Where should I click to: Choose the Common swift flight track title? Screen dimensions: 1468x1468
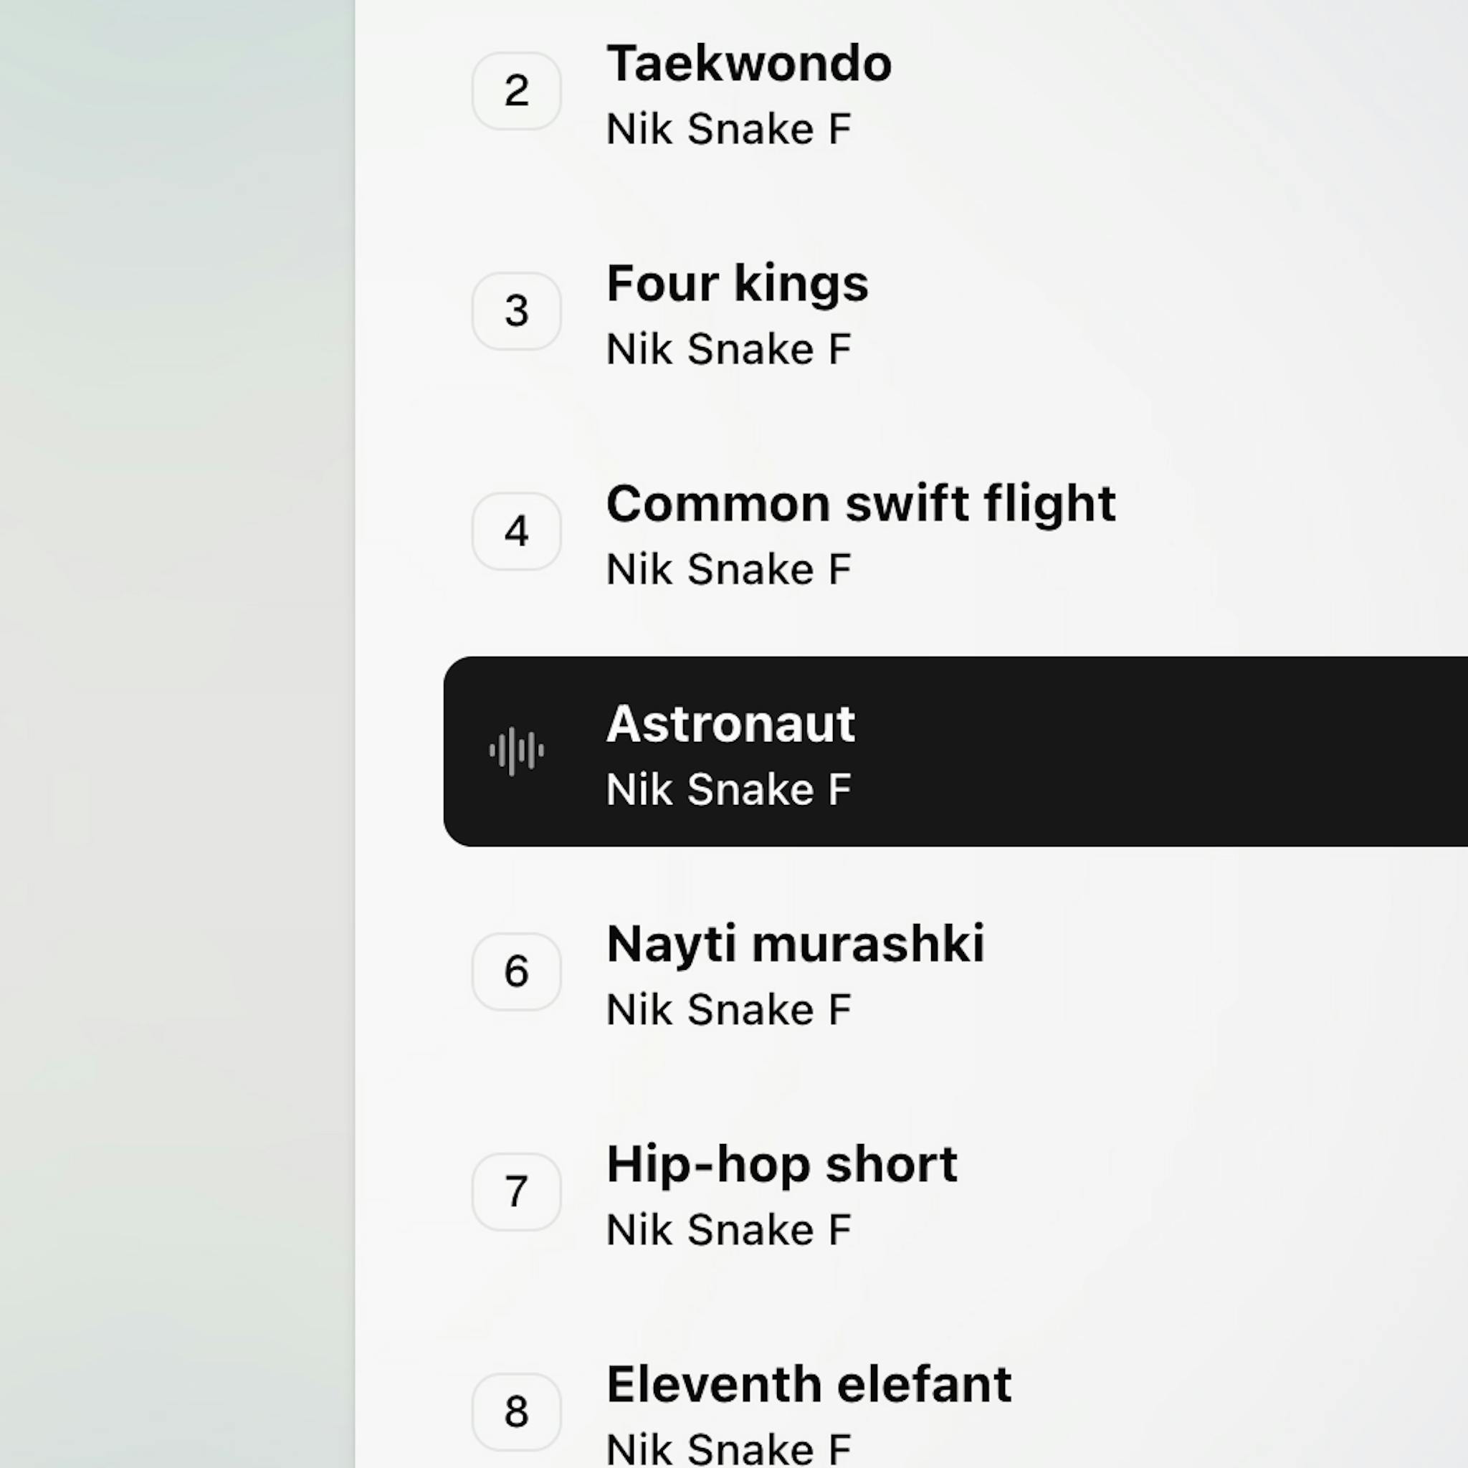[860, 503]
